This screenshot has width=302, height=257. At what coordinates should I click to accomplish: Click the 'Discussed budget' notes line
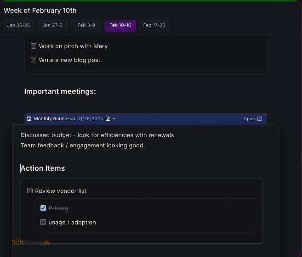97,135
